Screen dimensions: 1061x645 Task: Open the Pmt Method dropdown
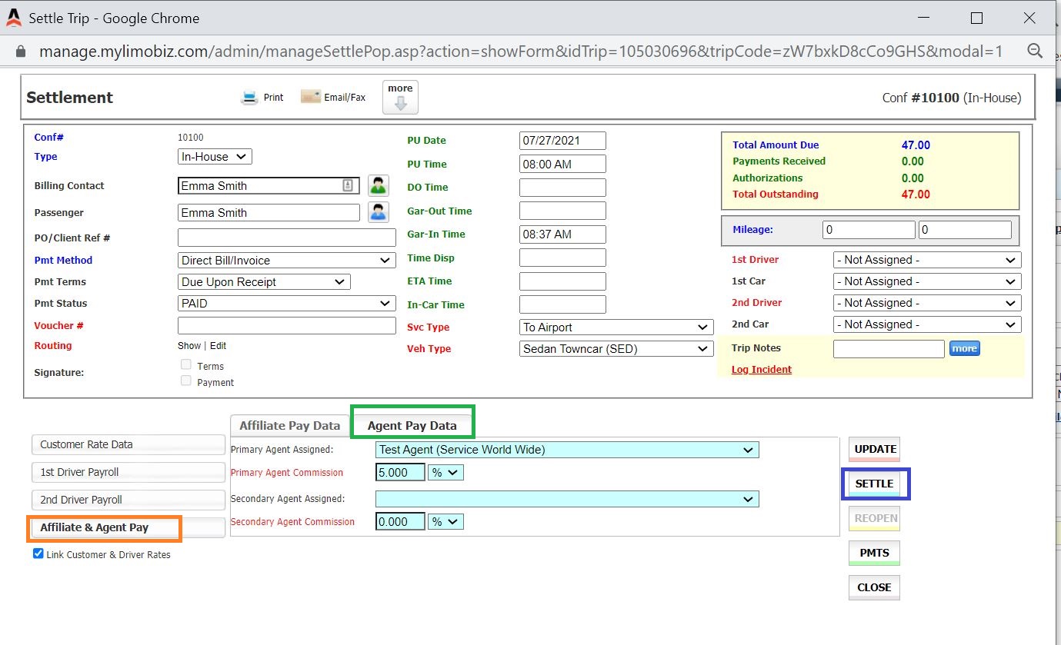(x=286, y=261)
